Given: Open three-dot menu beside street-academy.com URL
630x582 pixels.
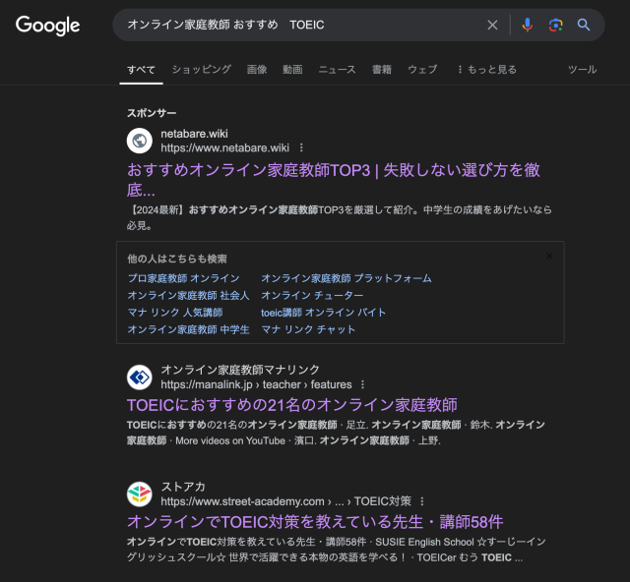Looking at the screenshot, I should tap(422, 501).
